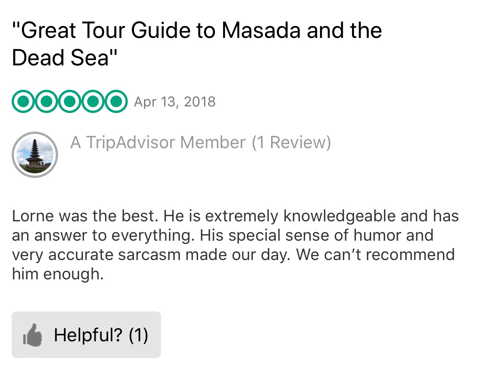Open the Great Tour Guide review title
Screen dimensions: 481x380
click(197, 31)
